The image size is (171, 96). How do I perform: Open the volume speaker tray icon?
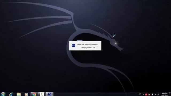[158, 95]
